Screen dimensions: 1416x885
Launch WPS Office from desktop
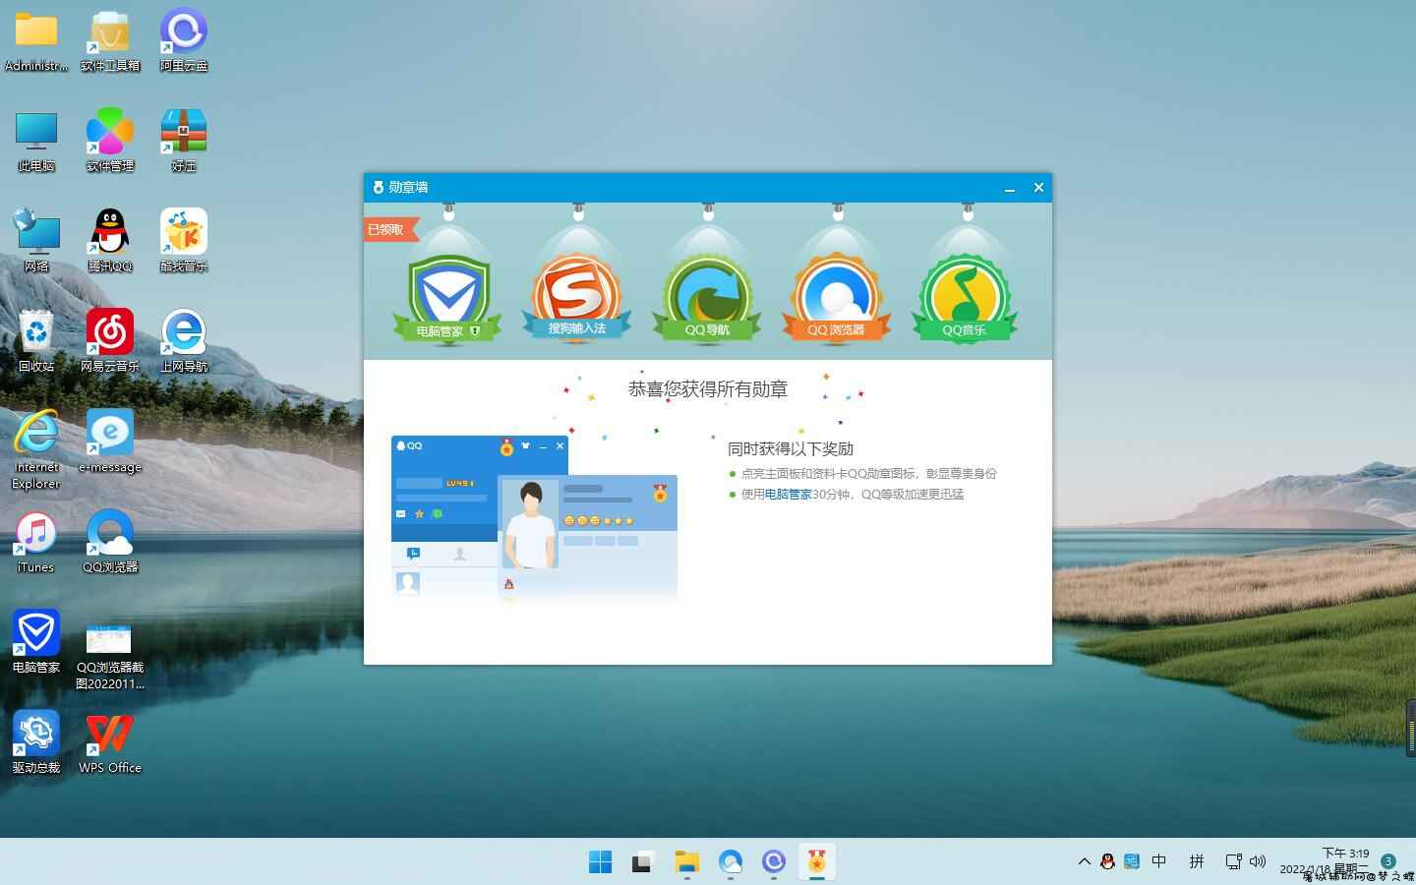coord(110,742)
